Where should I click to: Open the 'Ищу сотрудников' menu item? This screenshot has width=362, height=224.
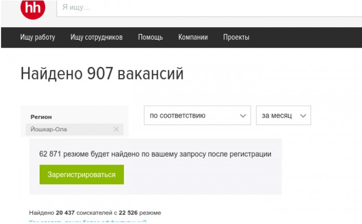click(97, 37)
